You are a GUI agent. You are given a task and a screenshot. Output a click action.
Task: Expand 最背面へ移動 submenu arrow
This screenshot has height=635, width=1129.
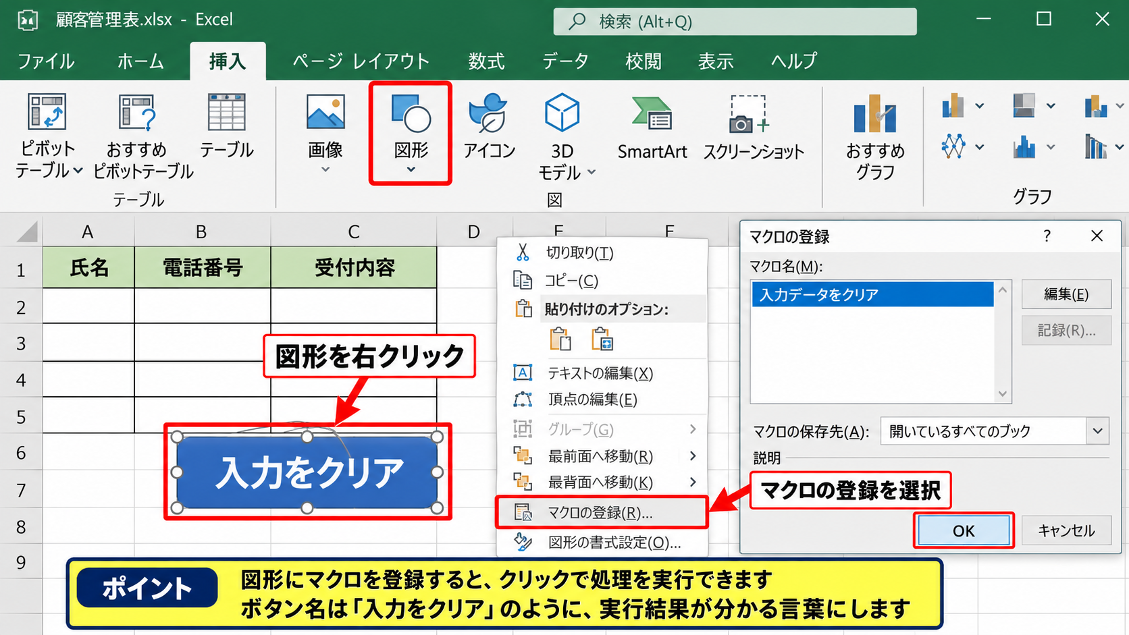[x=693, y=482]
